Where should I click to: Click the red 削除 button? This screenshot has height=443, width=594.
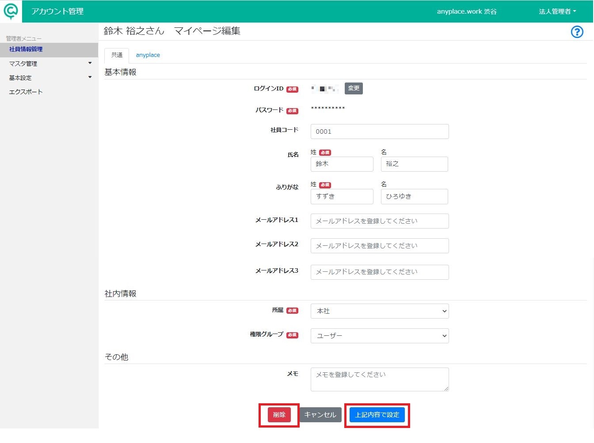(279, 415)
